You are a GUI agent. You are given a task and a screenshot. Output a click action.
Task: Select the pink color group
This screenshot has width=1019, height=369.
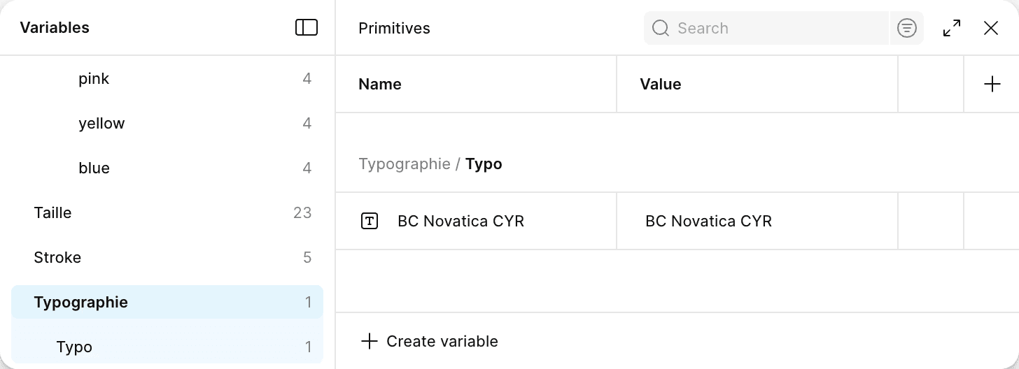[x=94, y=79]
